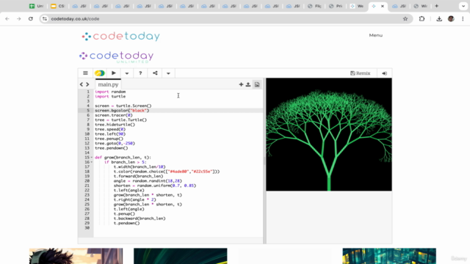Click the codetoday logo at top

pyautogui.click(x=120, y=36)
